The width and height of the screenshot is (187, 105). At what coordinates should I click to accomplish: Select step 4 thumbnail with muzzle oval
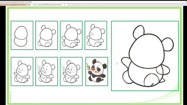click(96, 35)
